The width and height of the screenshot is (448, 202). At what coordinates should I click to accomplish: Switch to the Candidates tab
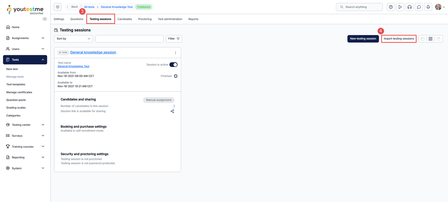click(x=125, y=19)
